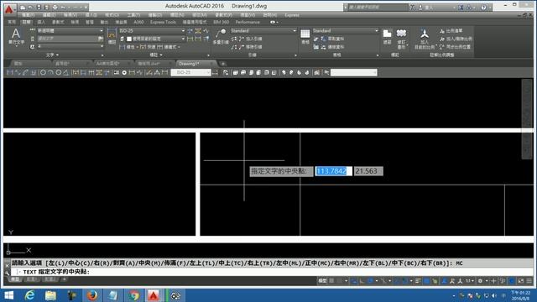Click the workspace switching gear icon

click(x=481, y=281)
